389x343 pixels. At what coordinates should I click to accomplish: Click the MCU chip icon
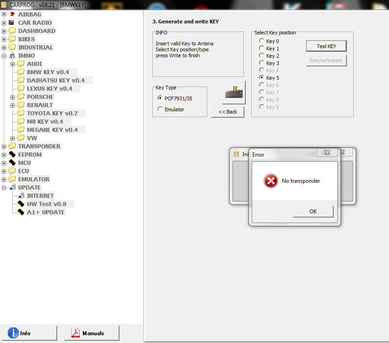(x=12, y=163)
